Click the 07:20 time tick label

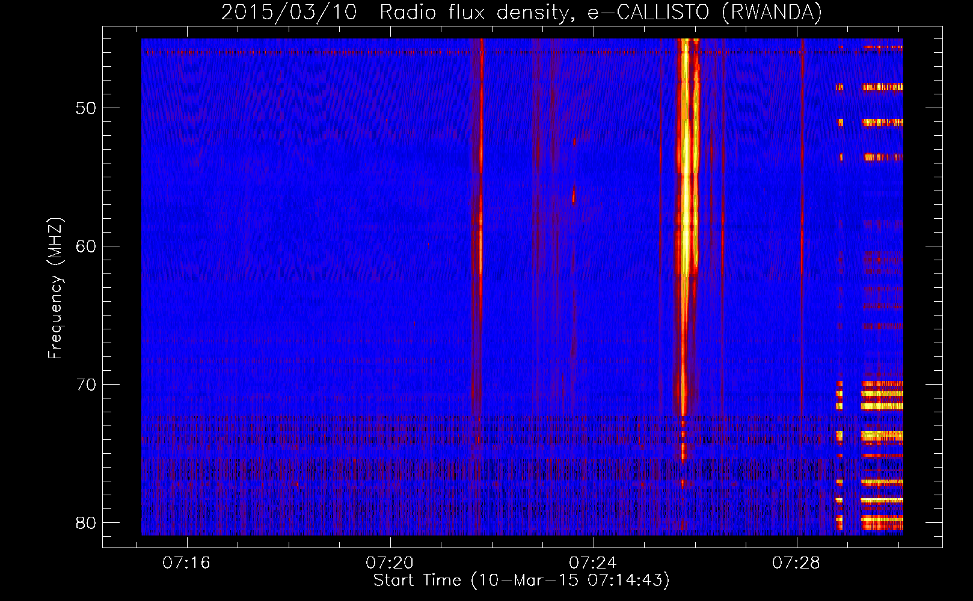(x=390, y=563)
